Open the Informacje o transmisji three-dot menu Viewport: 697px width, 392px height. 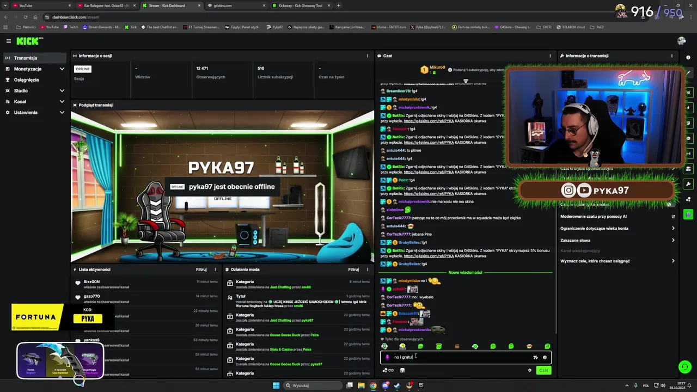tap(671, 56)
